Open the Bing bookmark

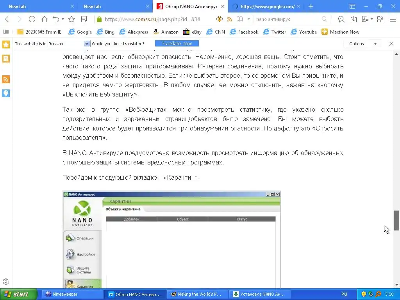(x=105, y=32)
